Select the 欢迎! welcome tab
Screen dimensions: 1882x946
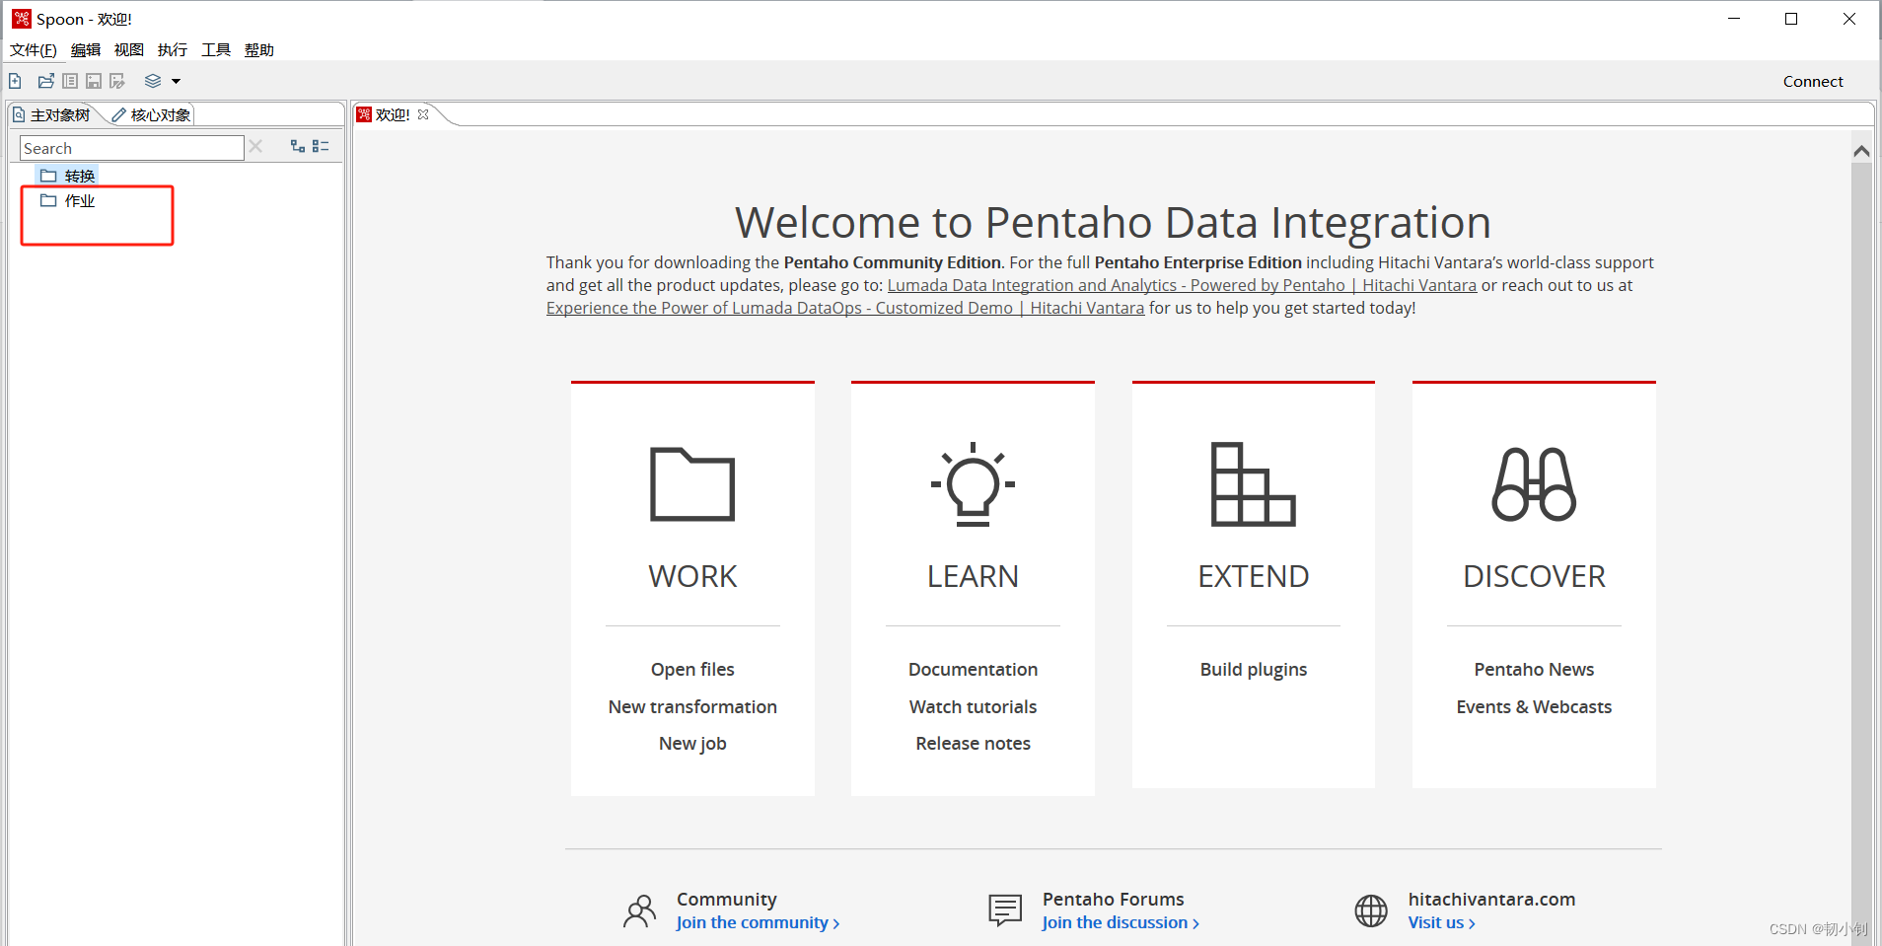click(x=393, y=114)
